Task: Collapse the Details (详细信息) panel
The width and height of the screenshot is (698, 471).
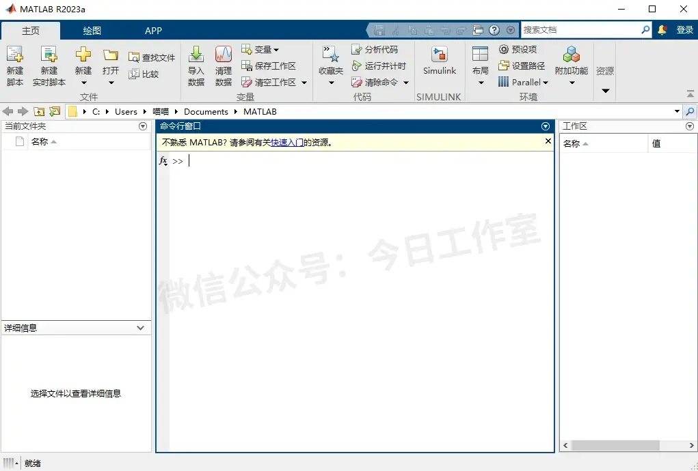Action: click(x=141, y=328)
